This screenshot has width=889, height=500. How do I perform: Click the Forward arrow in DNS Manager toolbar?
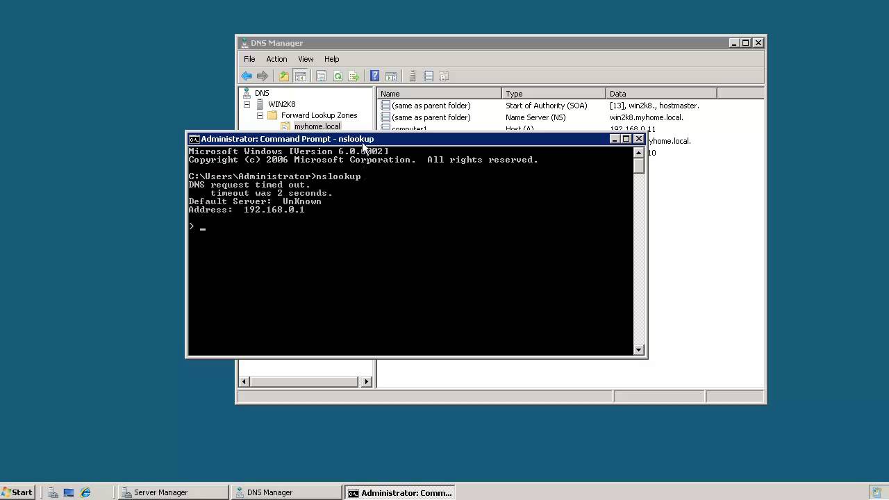263,76
